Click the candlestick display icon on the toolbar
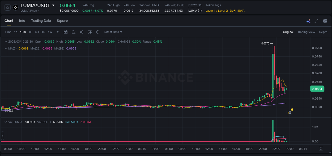This screenshot has width=332, height=156. tap(82, 32)
